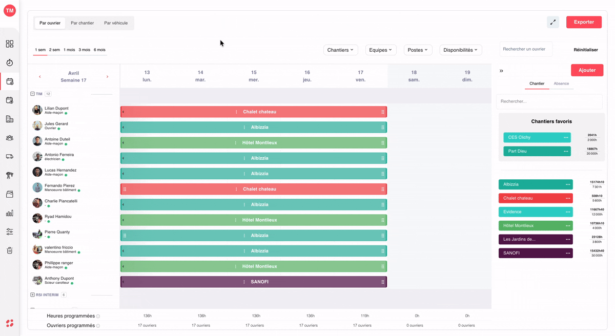Switch to the Par chantier view tab
This screenshot has height=336, width=615.
point(82,23)
